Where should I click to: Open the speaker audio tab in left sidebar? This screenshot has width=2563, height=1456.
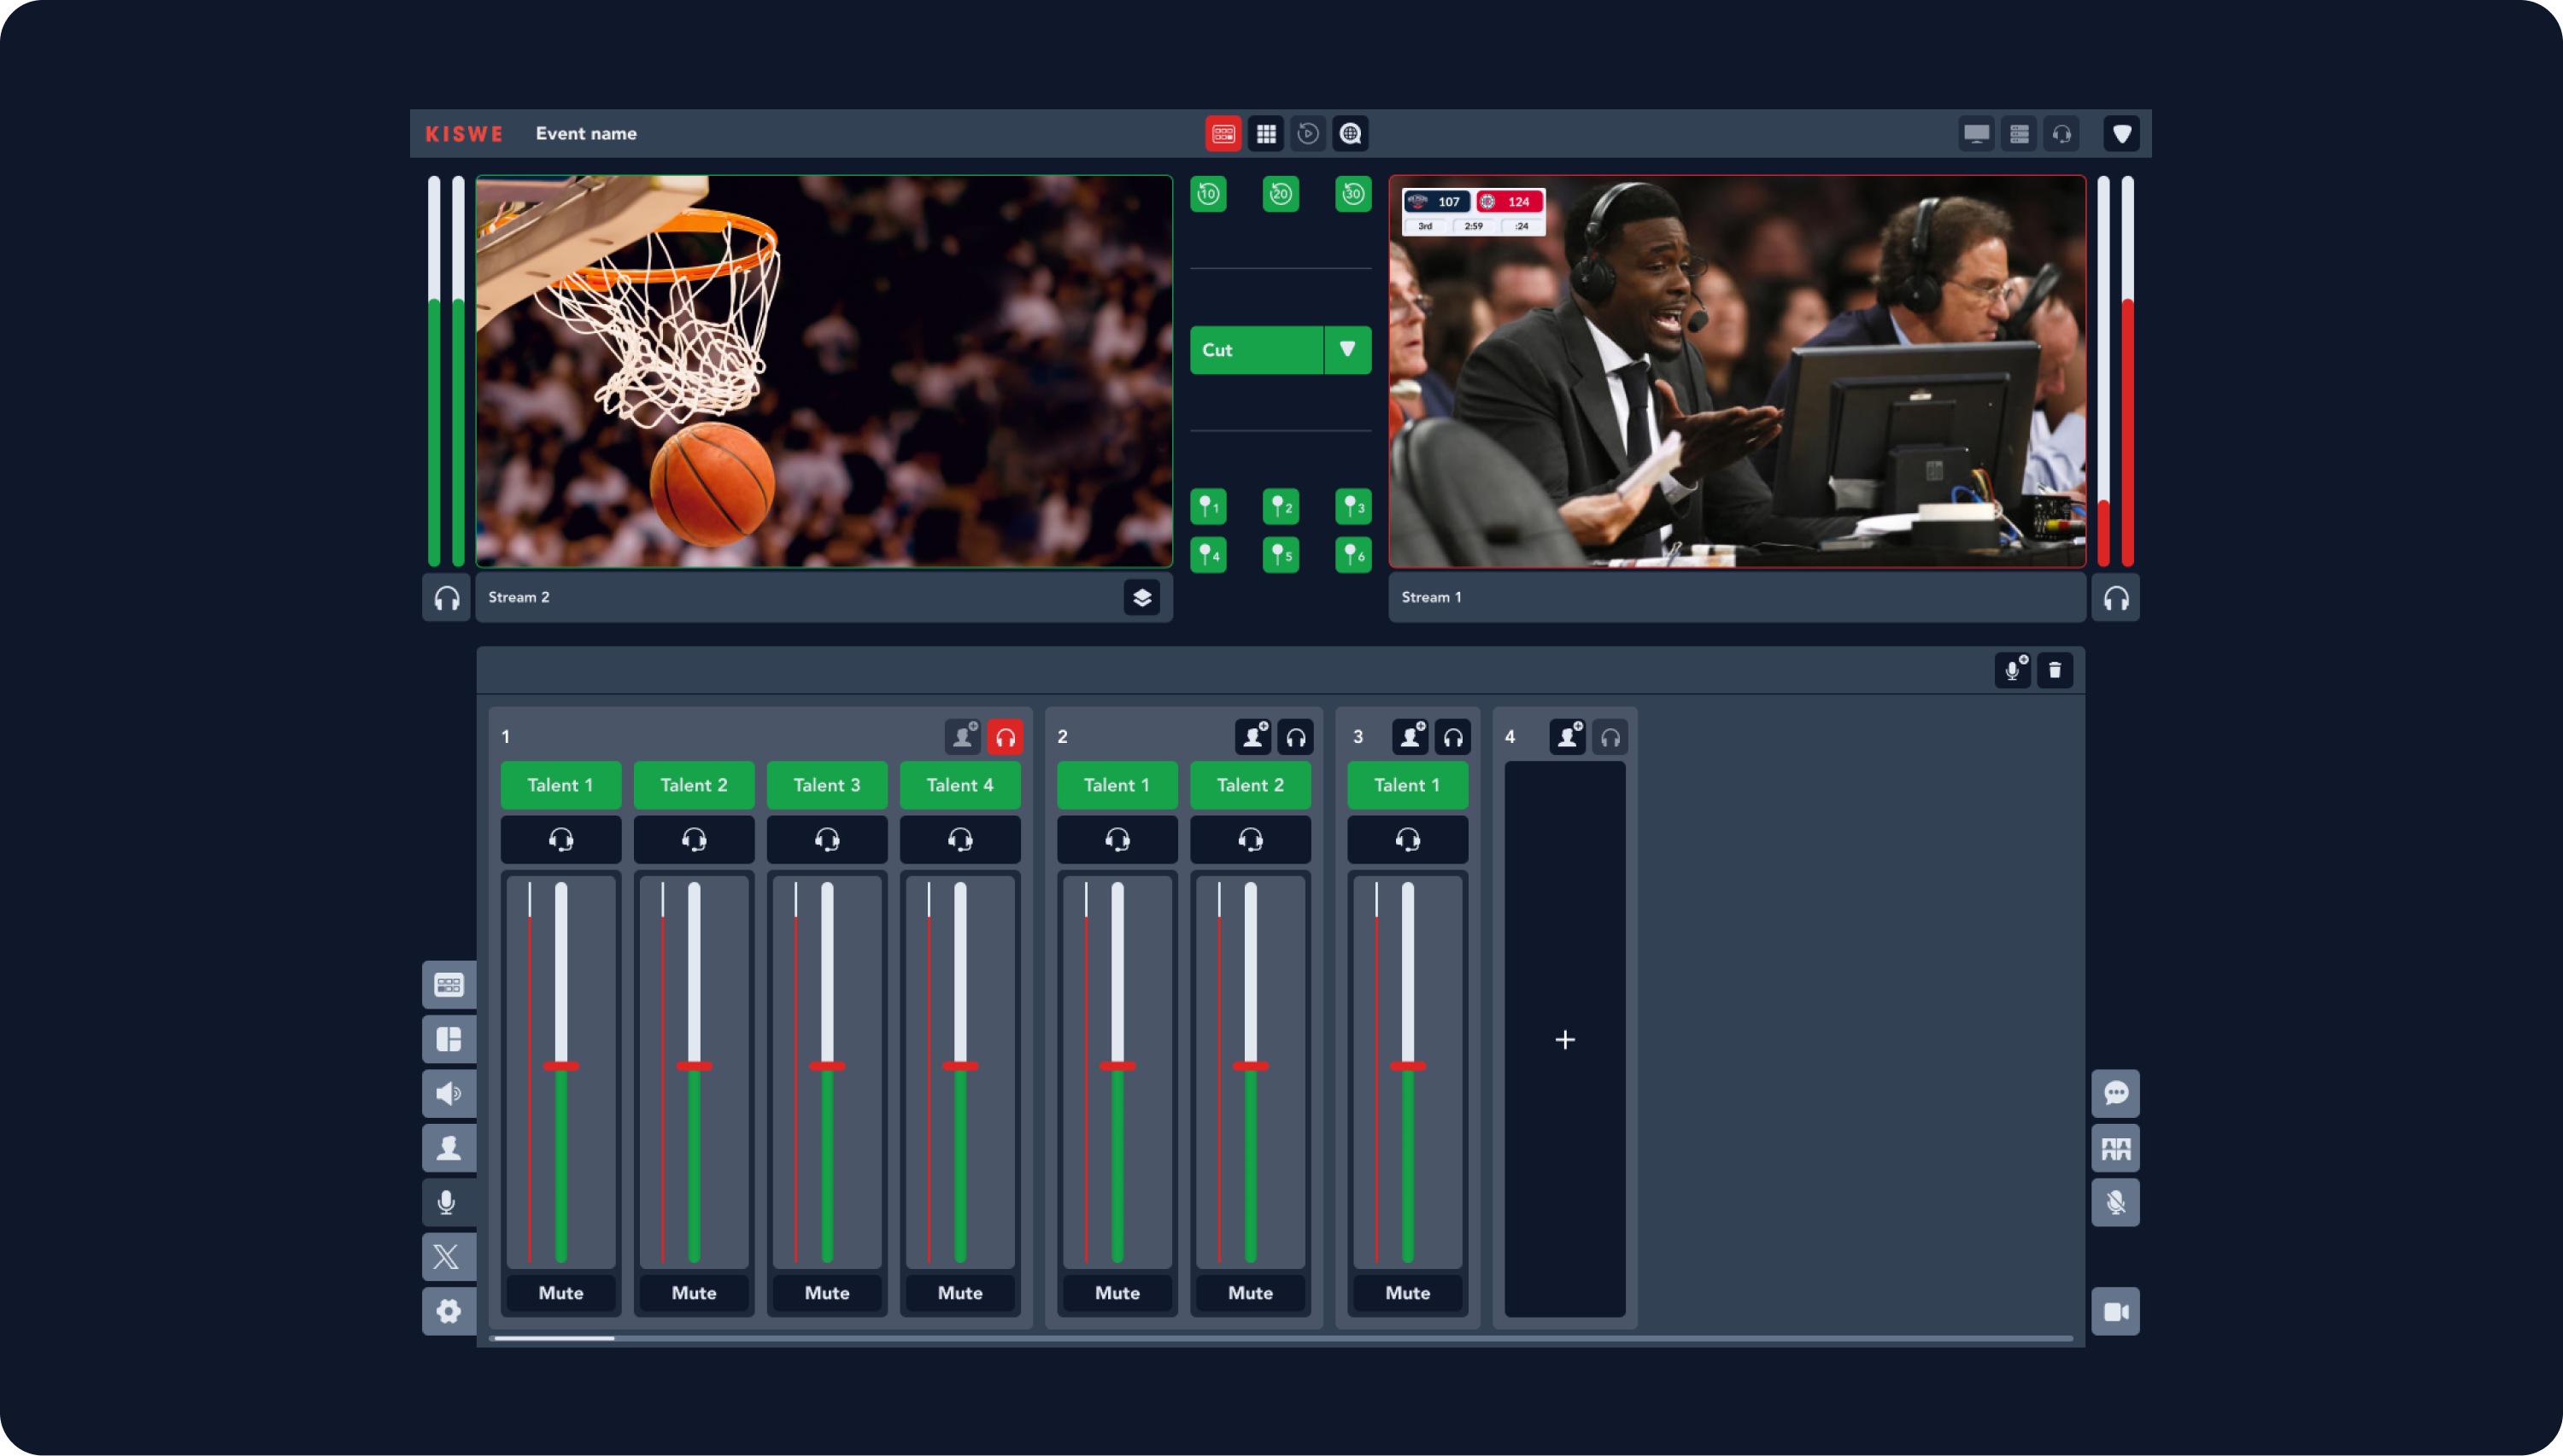[x=449, y=1095]
